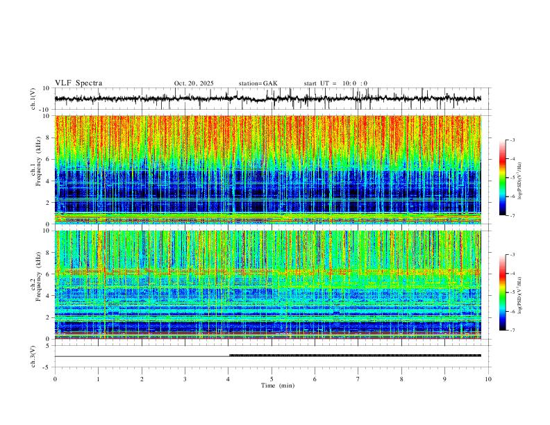Click the "-5" tick on the ch.3(V) axis

47,367
